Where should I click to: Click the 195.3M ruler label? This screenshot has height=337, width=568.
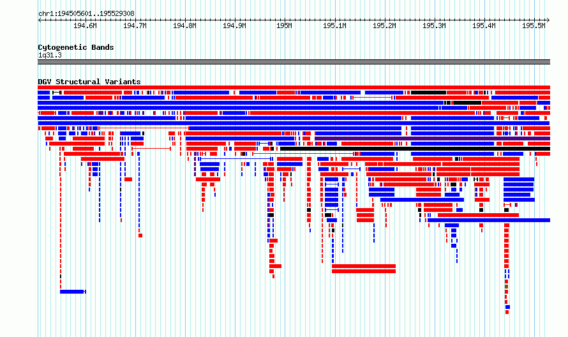(434, 26)
